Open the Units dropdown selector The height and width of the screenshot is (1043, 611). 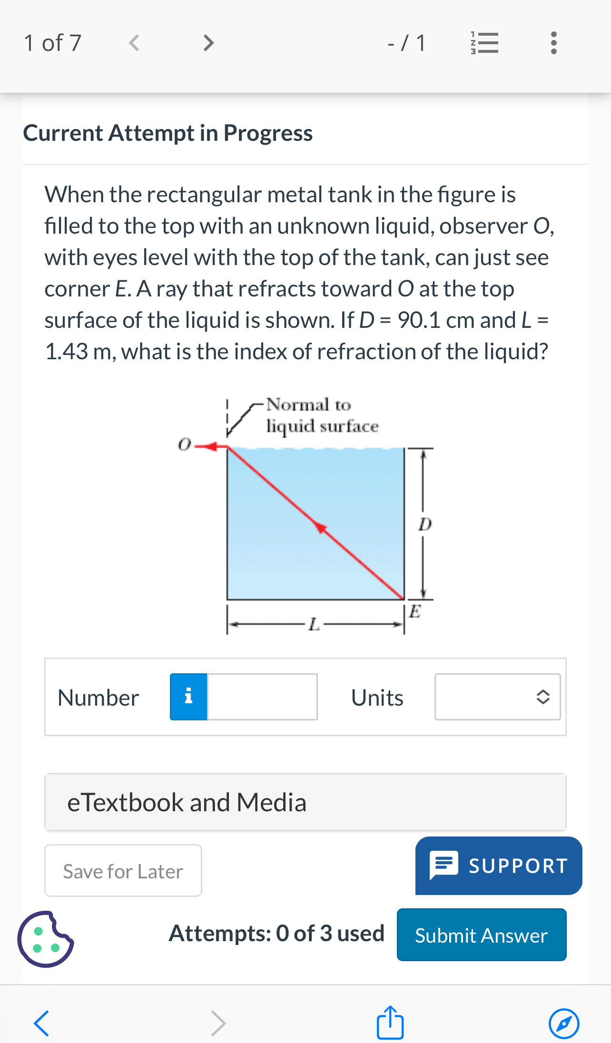coord(497,697)
